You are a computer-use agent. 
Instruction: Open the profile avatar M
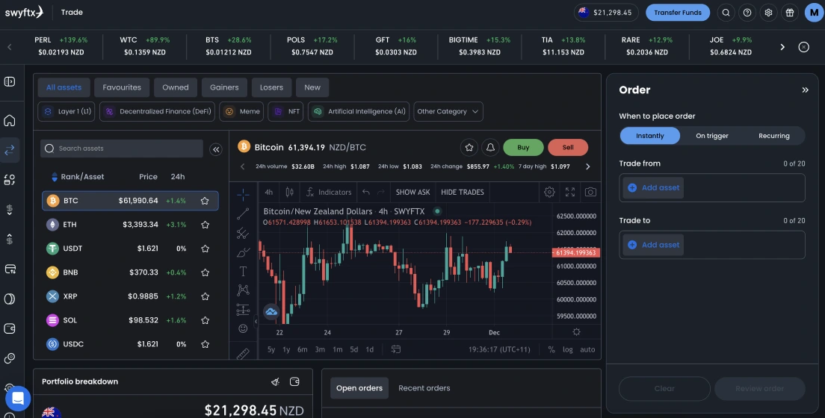(x=814, y=13)
